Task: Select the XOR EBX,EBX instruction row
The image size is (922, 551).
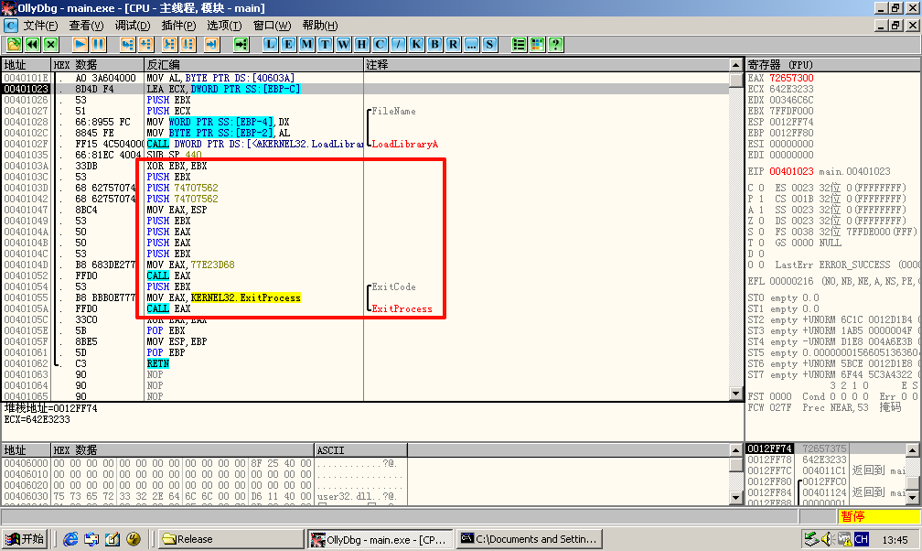Action: coord(365,166)
